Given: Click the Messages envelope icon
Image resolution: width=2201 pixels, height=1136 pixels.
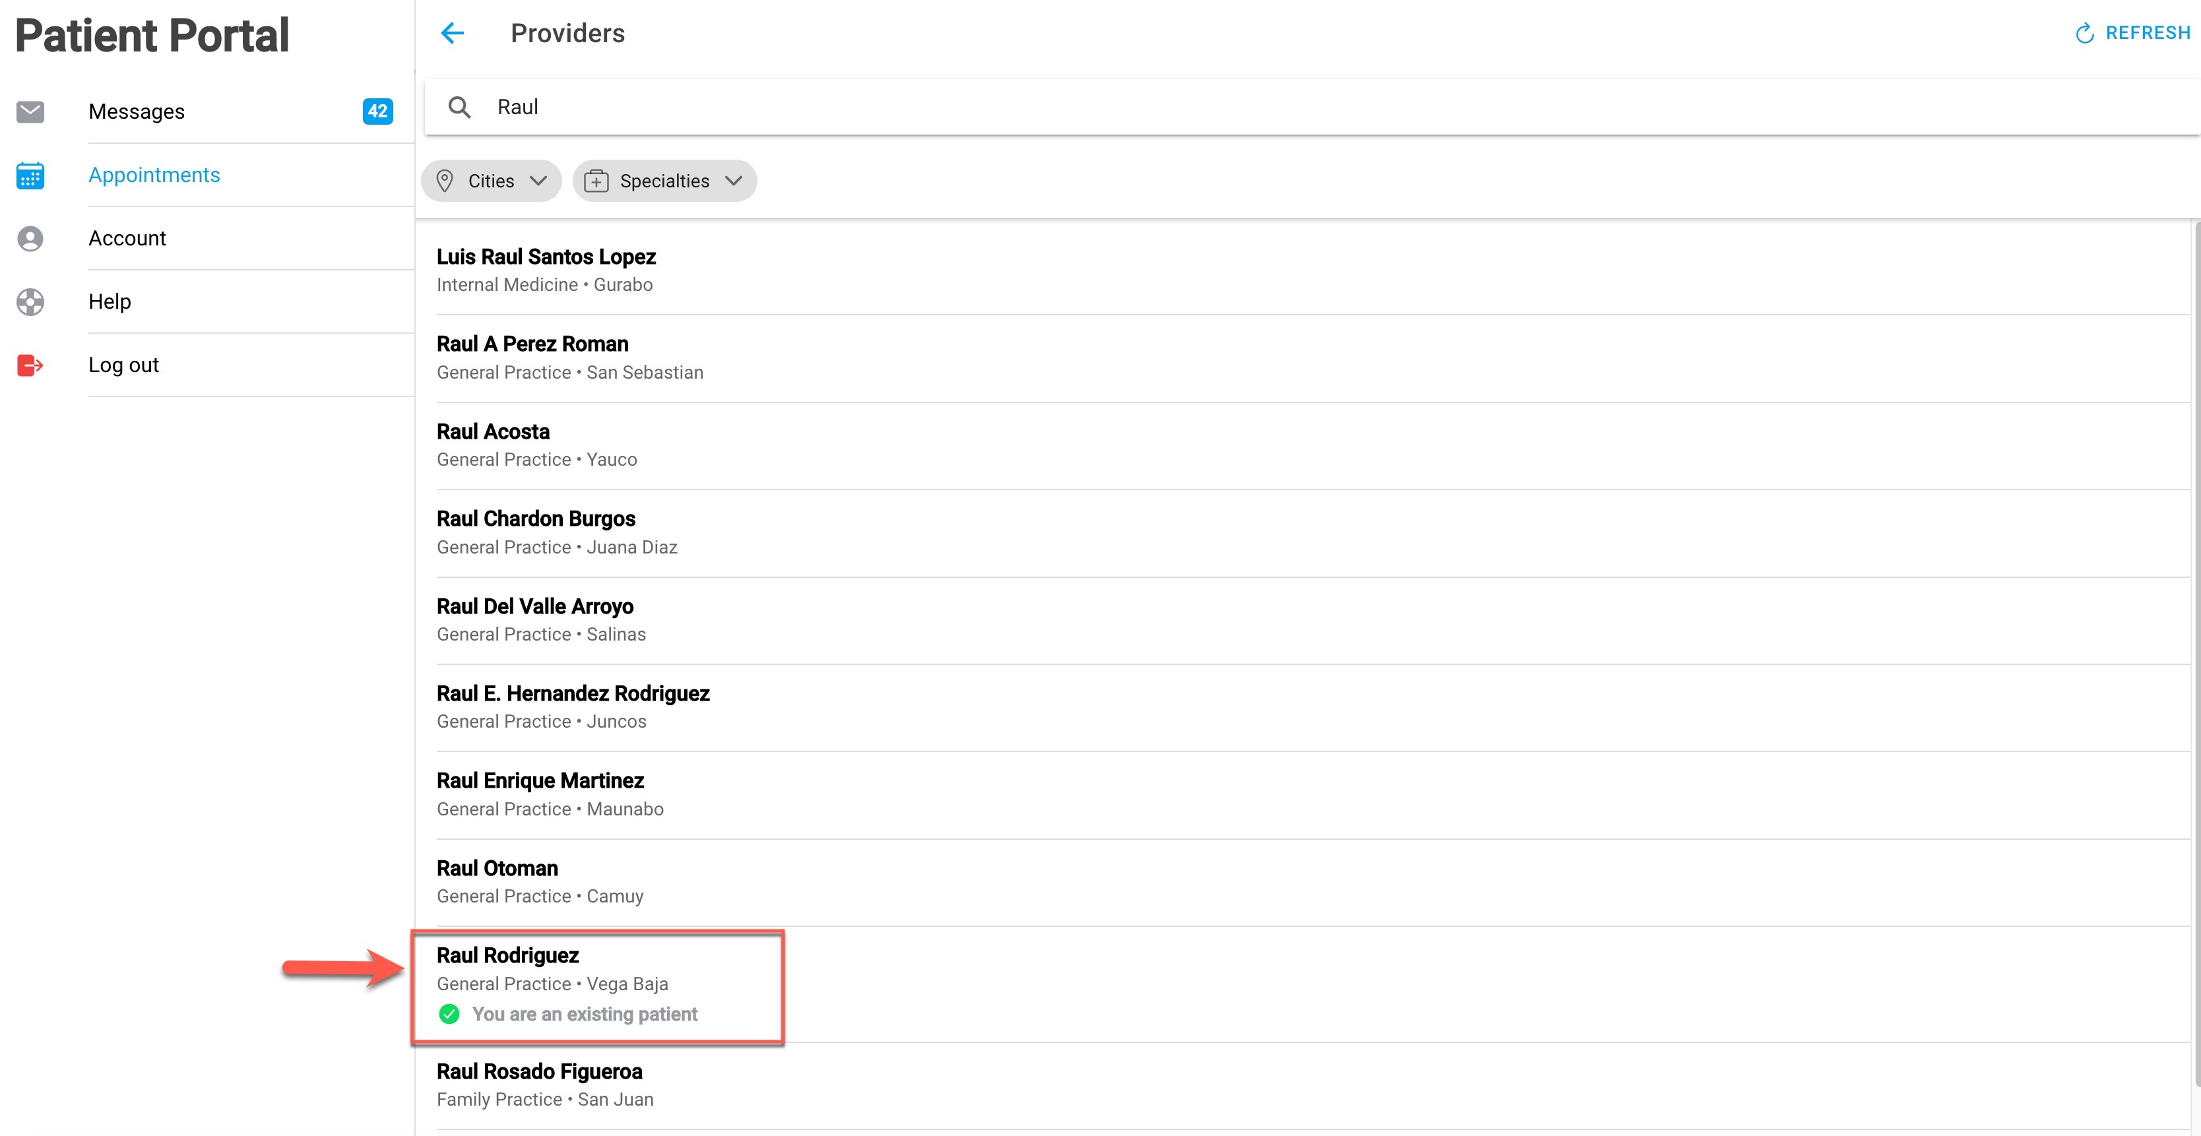Looking at the screenshot, I should coord(31,112).
